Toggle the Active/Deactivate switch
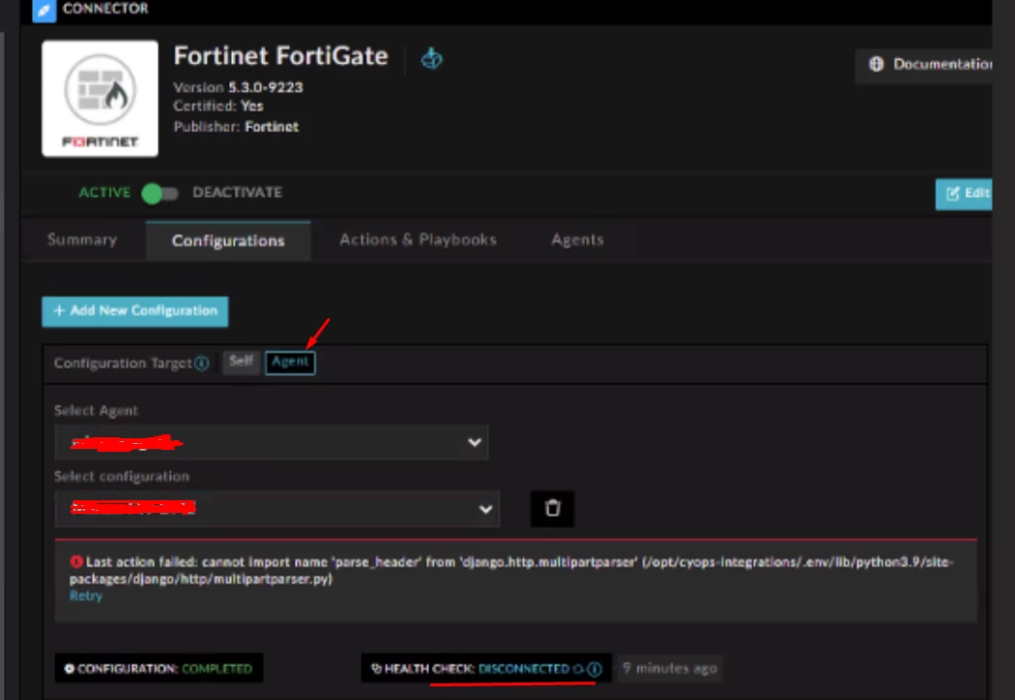The width and height of the screenshot is (1015, 700). point(159,193)
